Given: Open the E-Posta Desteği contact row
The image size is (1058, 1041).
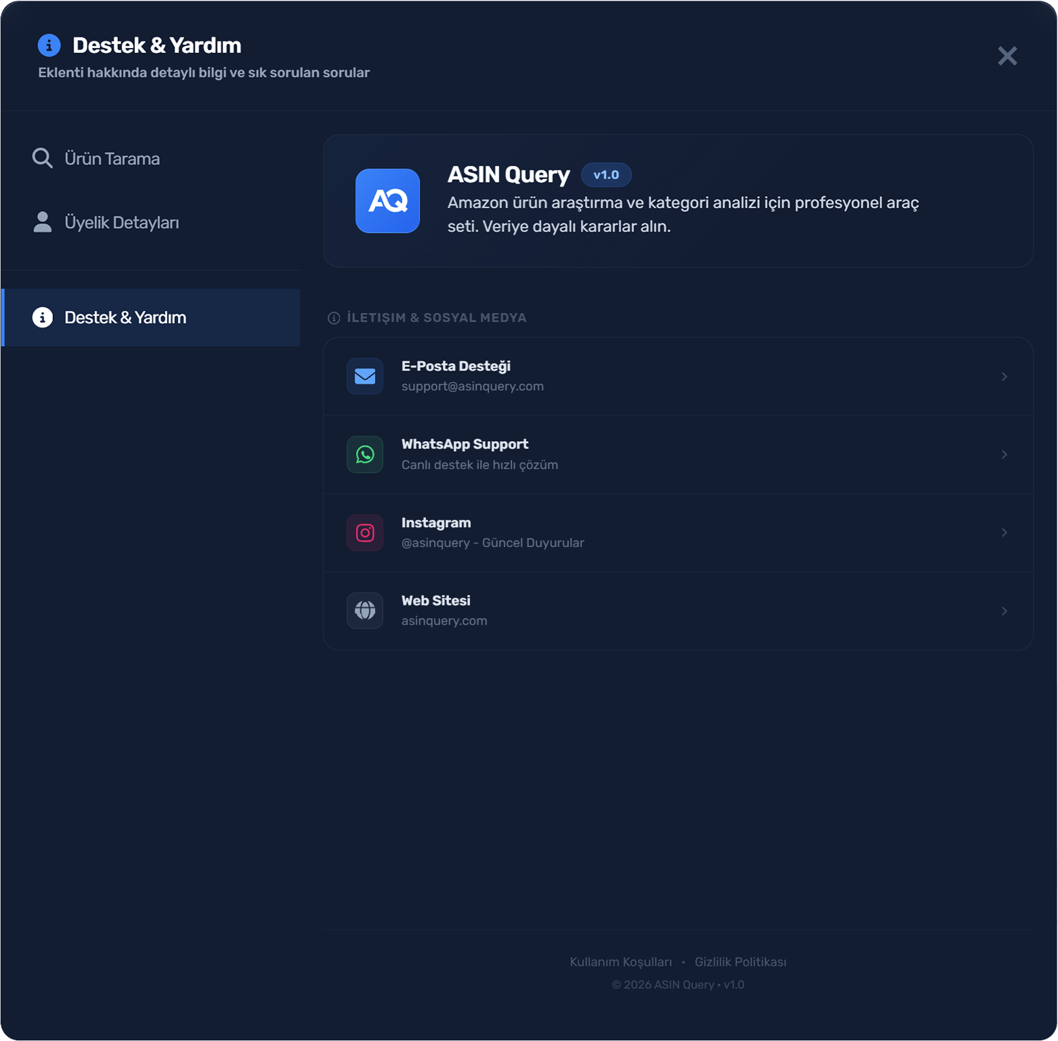Looking at the screenshot, I should click(x=678, y=377).
